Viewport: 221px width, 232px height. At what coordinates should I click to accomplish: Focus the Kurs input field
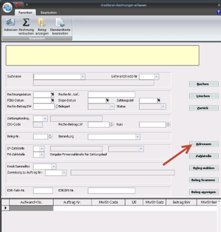coord(153,125)
